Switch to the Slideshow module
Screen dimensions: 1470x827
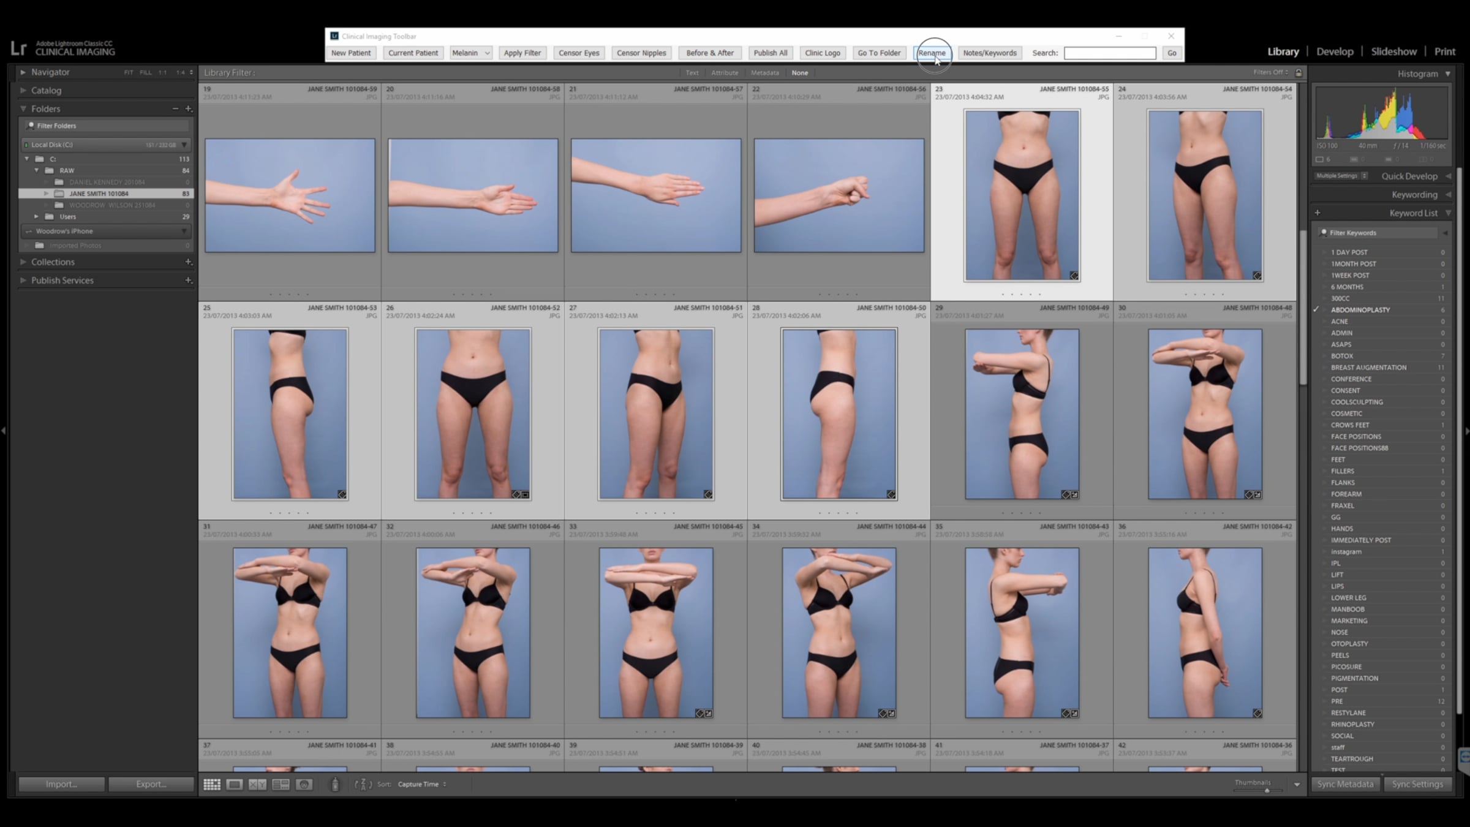[x=1393, y=51]
